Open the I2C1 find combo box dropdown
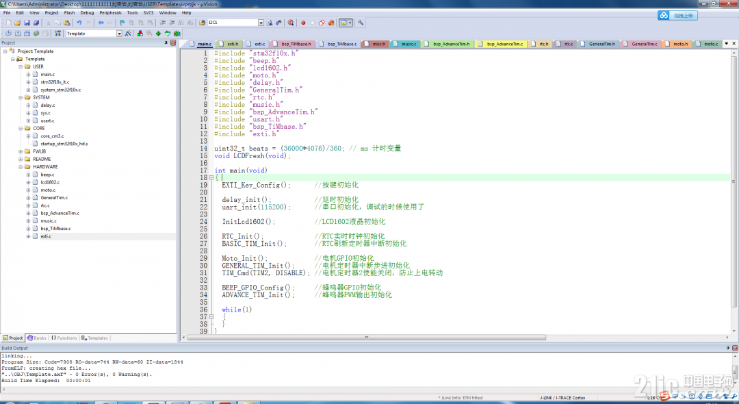Image resolution: width=739 pixels, height=404 pixels. point(261,23)
